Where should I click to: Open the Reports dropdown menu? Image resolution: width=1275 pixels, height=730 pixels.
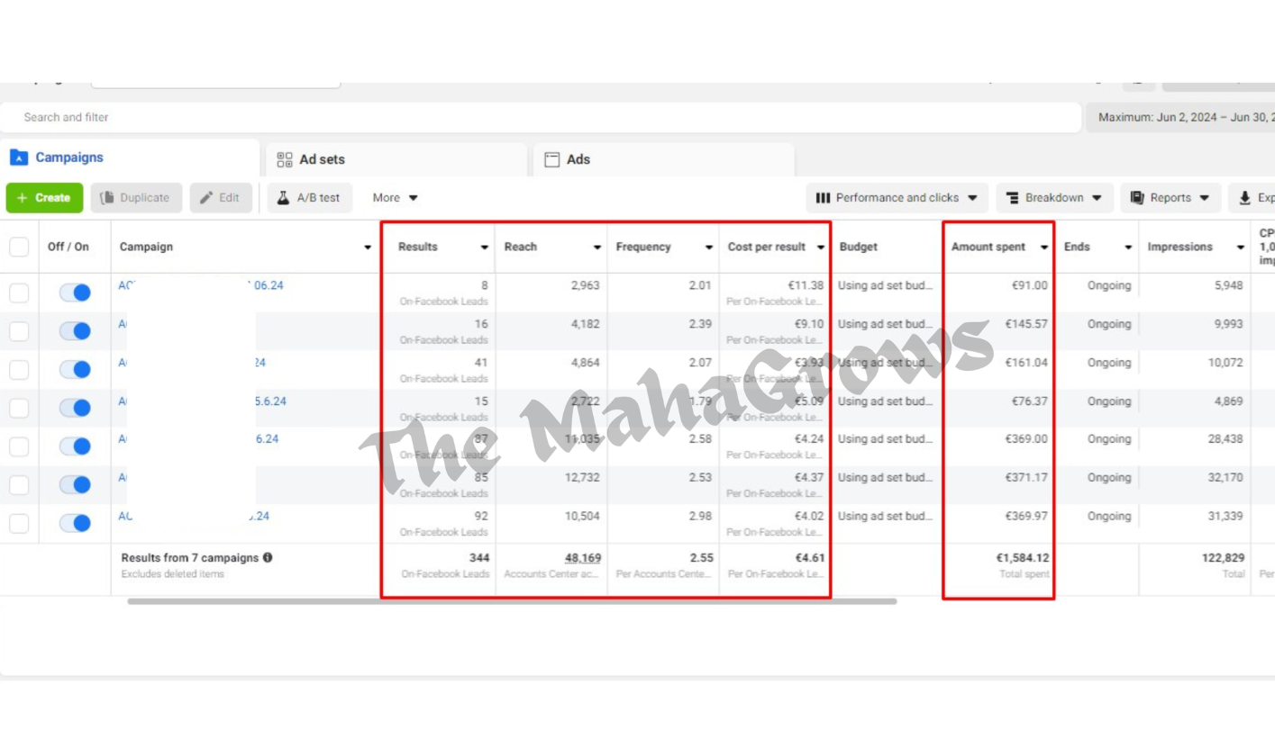pyautogui.click(x=1170, y=198)
